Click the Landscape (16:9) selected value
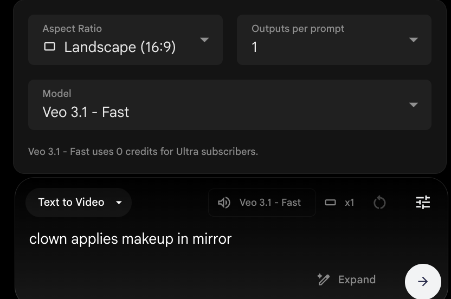Screen dimensions: 451x299 120,47
